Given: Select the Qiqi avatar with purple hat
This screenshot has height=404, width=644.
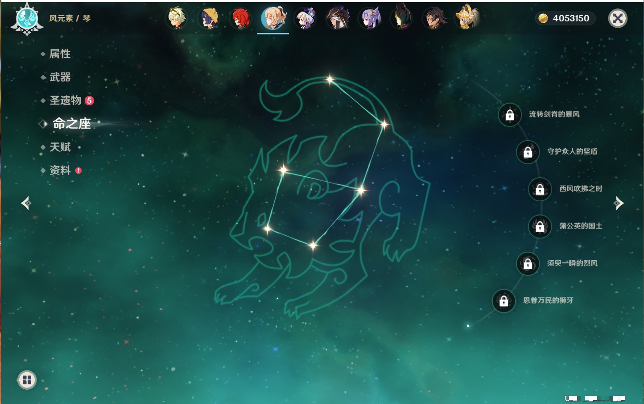Looking at the screenshot, I should pos(305,18).
